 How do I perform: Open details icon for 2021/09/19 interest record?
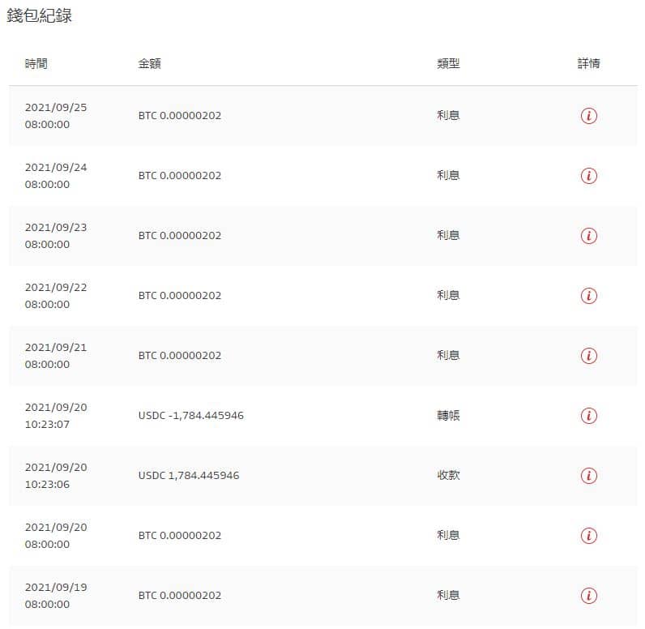point(588,595)
